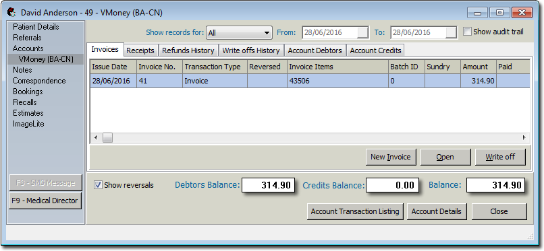Expand the Show records for dropdown
The width and height of the screenshot is (544, 251).
[239, 33]
